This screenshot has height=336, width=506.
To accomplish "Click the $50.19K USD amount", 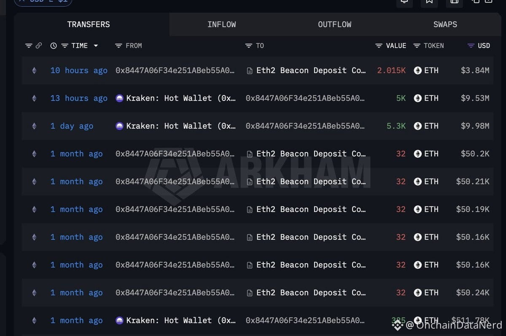I will pyautogui.click(x=473, y=209).
